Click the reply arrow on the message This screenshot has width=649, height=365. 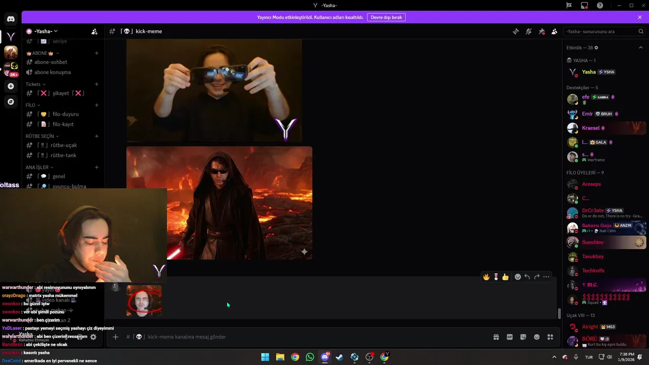[x=527, y=277]
